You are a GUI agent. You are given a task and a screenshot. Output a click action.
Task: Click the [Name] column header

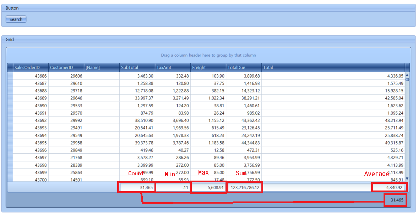pos(101,67)
